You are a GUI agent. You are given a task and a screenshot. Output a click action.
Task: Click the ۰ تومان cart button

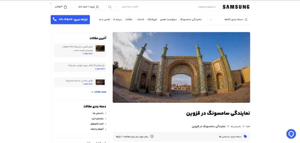[61, 7]
